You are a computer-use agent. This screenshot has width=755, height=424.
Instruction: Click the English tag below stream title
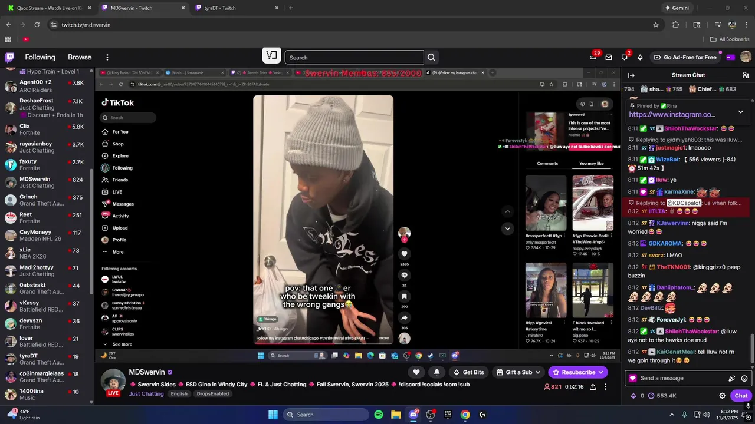point(179,393)
